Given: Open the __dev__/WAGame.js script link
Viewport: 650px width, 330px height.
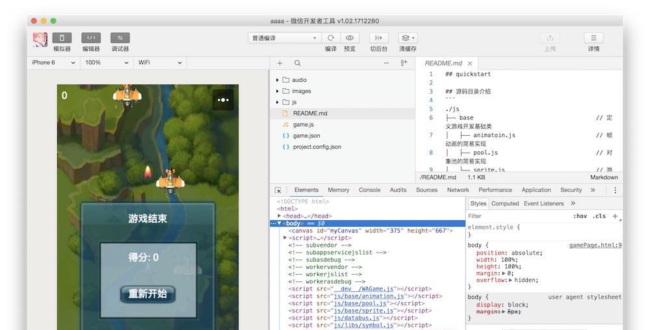Looking at the screenshot, I should (364, 289).
